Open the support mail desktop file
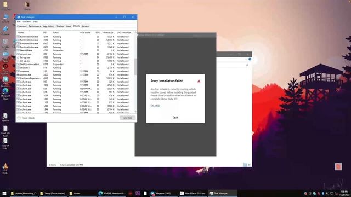This screenshot has height=197, width=351. click(5, 143)
